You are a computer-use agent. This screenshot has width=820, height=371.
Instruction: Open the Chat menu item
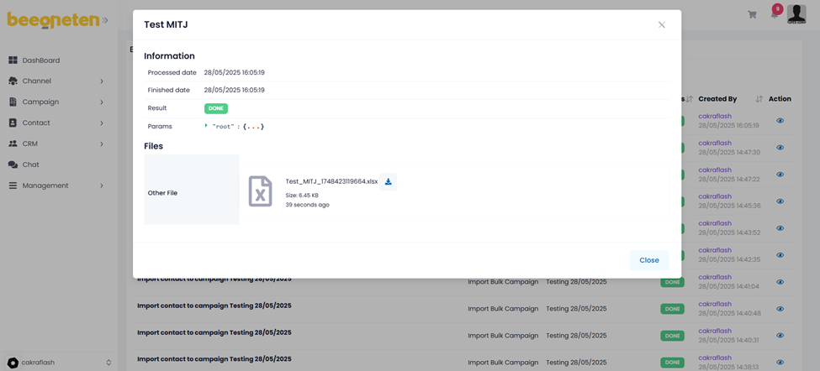pyautogui.click(x=30, y=165)
